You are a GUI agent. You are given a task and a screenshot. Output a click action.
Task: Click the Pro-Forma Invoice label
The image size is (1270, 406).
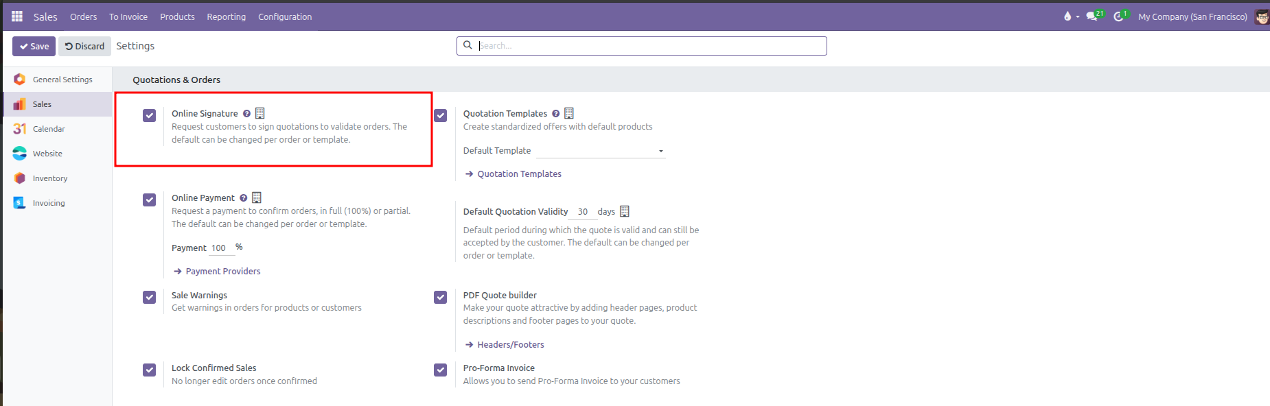pos(498,368)
